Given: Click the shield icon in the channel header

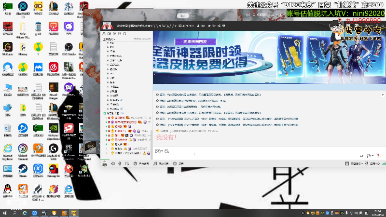Looking at the screenshot, I should tap(223, 26).
